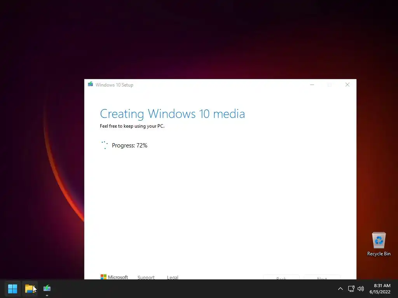This screenshot has height=298, width=398.
Task: Open the Windows Start menu
Action: click(12, 288)
